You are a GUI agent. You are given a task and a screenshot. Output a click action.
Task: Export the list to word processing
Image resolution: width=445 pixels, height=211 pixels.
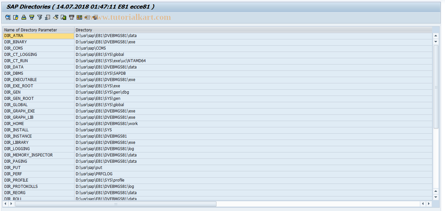coord(55,17)
